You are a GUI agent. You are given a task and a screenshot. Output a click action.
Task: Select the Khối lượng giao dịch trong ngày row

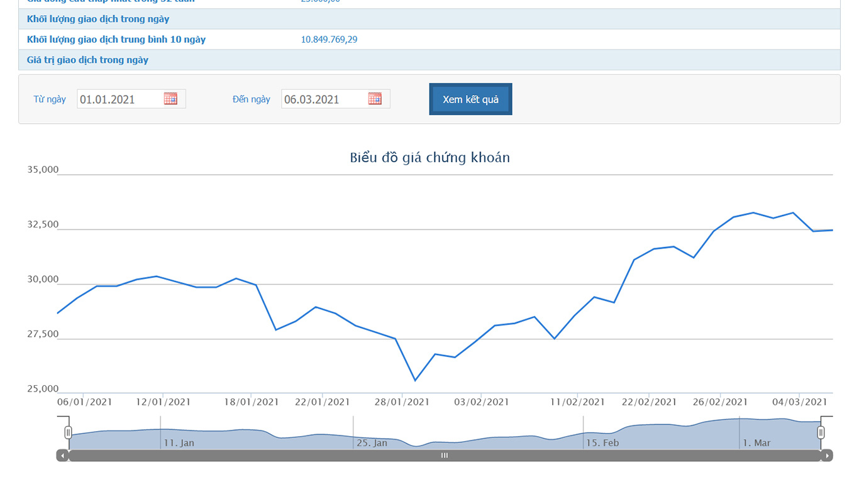(98, 19)
